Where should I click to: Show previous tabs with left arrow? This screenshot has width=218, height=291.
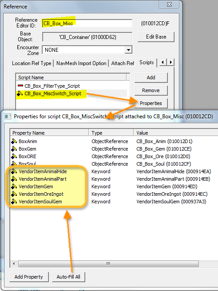pyautogui.click(x=163, y=62)
